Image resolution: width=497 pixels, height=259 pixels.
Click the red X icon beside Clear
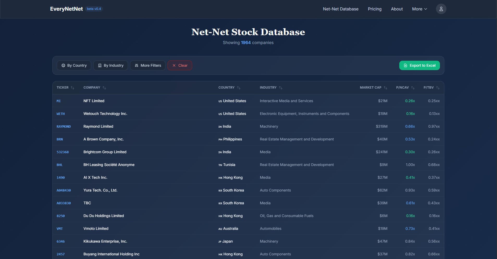coord(174,65)
